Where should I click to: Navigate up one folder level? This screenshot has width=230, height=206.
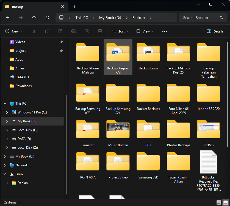34,18
